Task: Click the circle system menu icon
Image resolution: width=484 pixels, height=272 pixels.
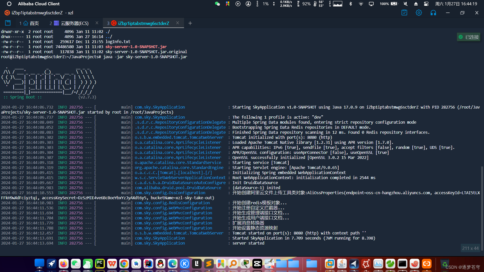Action: (x=9, y=4)
